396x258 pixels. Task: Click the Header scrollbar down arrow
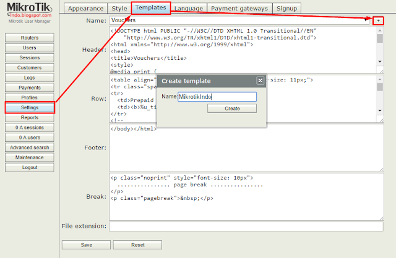click(x=379, y=62)
